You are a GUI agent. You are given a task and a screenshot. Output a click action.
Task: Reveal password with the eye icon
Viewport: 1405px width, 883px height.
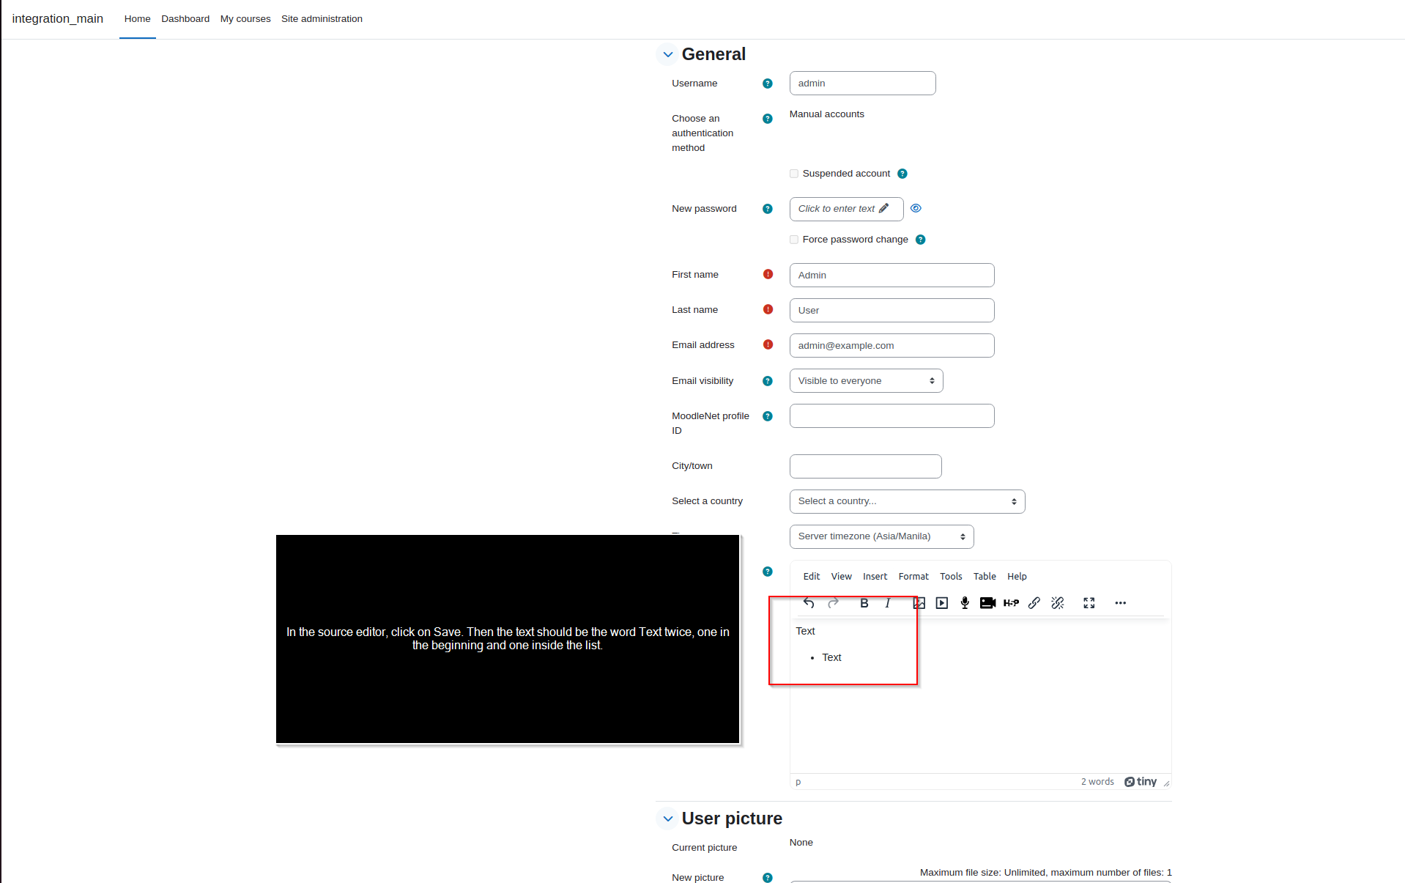point(916,208)
